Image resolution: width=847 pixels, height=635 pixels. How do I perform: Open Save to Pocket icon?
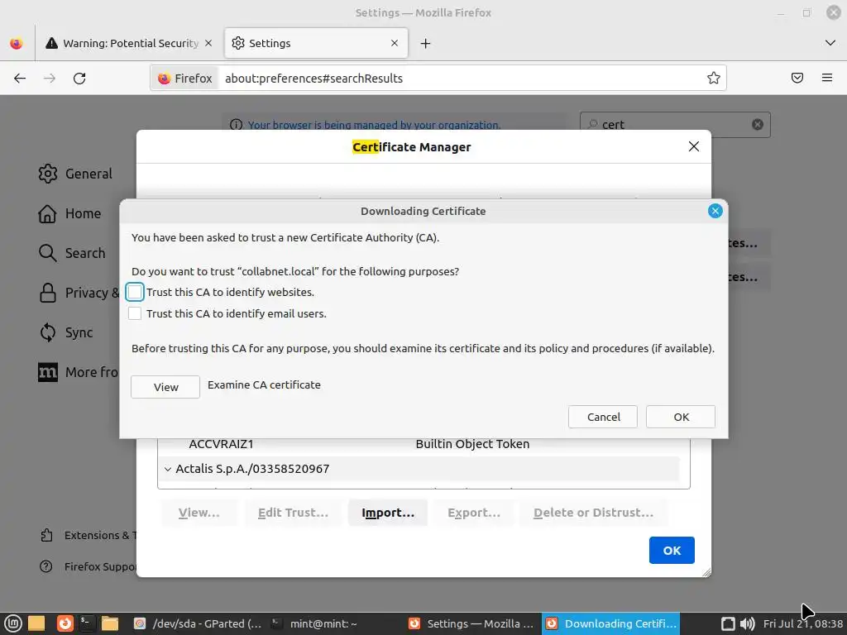coord(797,79)
